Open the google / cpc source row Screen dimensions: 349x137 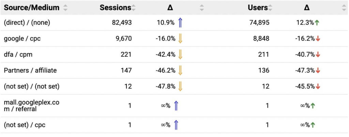pos(22,39)
